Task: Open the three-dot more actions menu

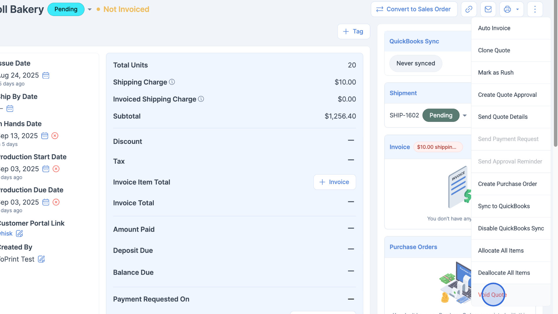Action: coord(535,9)
